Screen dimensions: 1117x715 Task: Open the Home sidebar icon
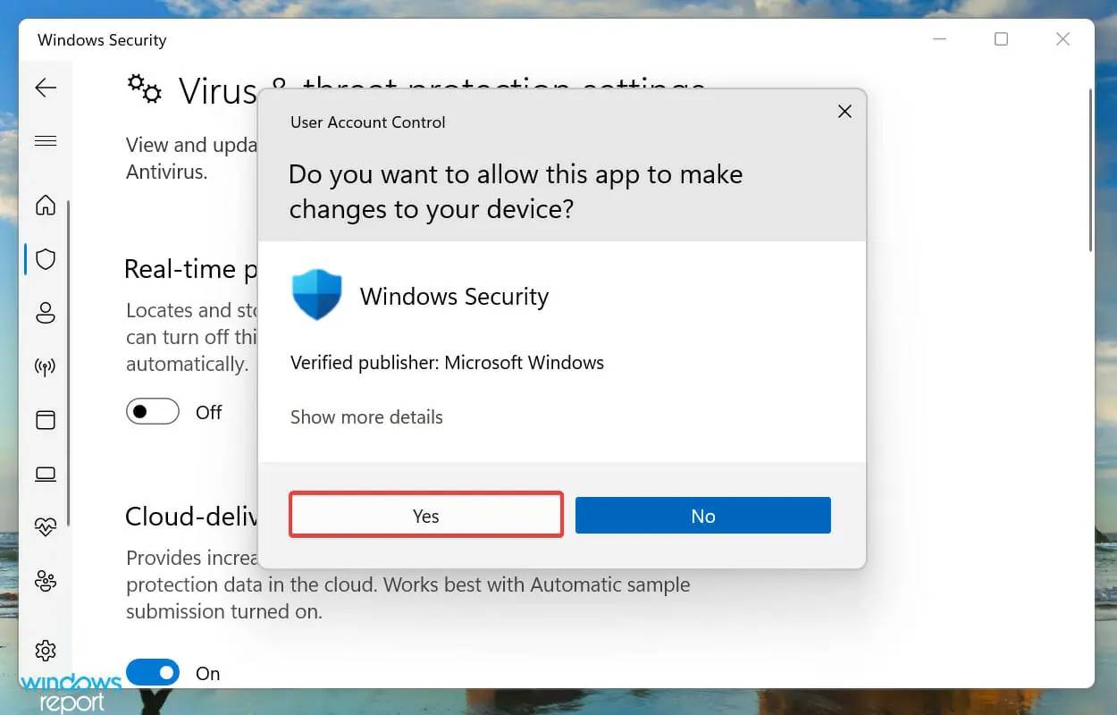pyautogui.click(x=46, y=205)
